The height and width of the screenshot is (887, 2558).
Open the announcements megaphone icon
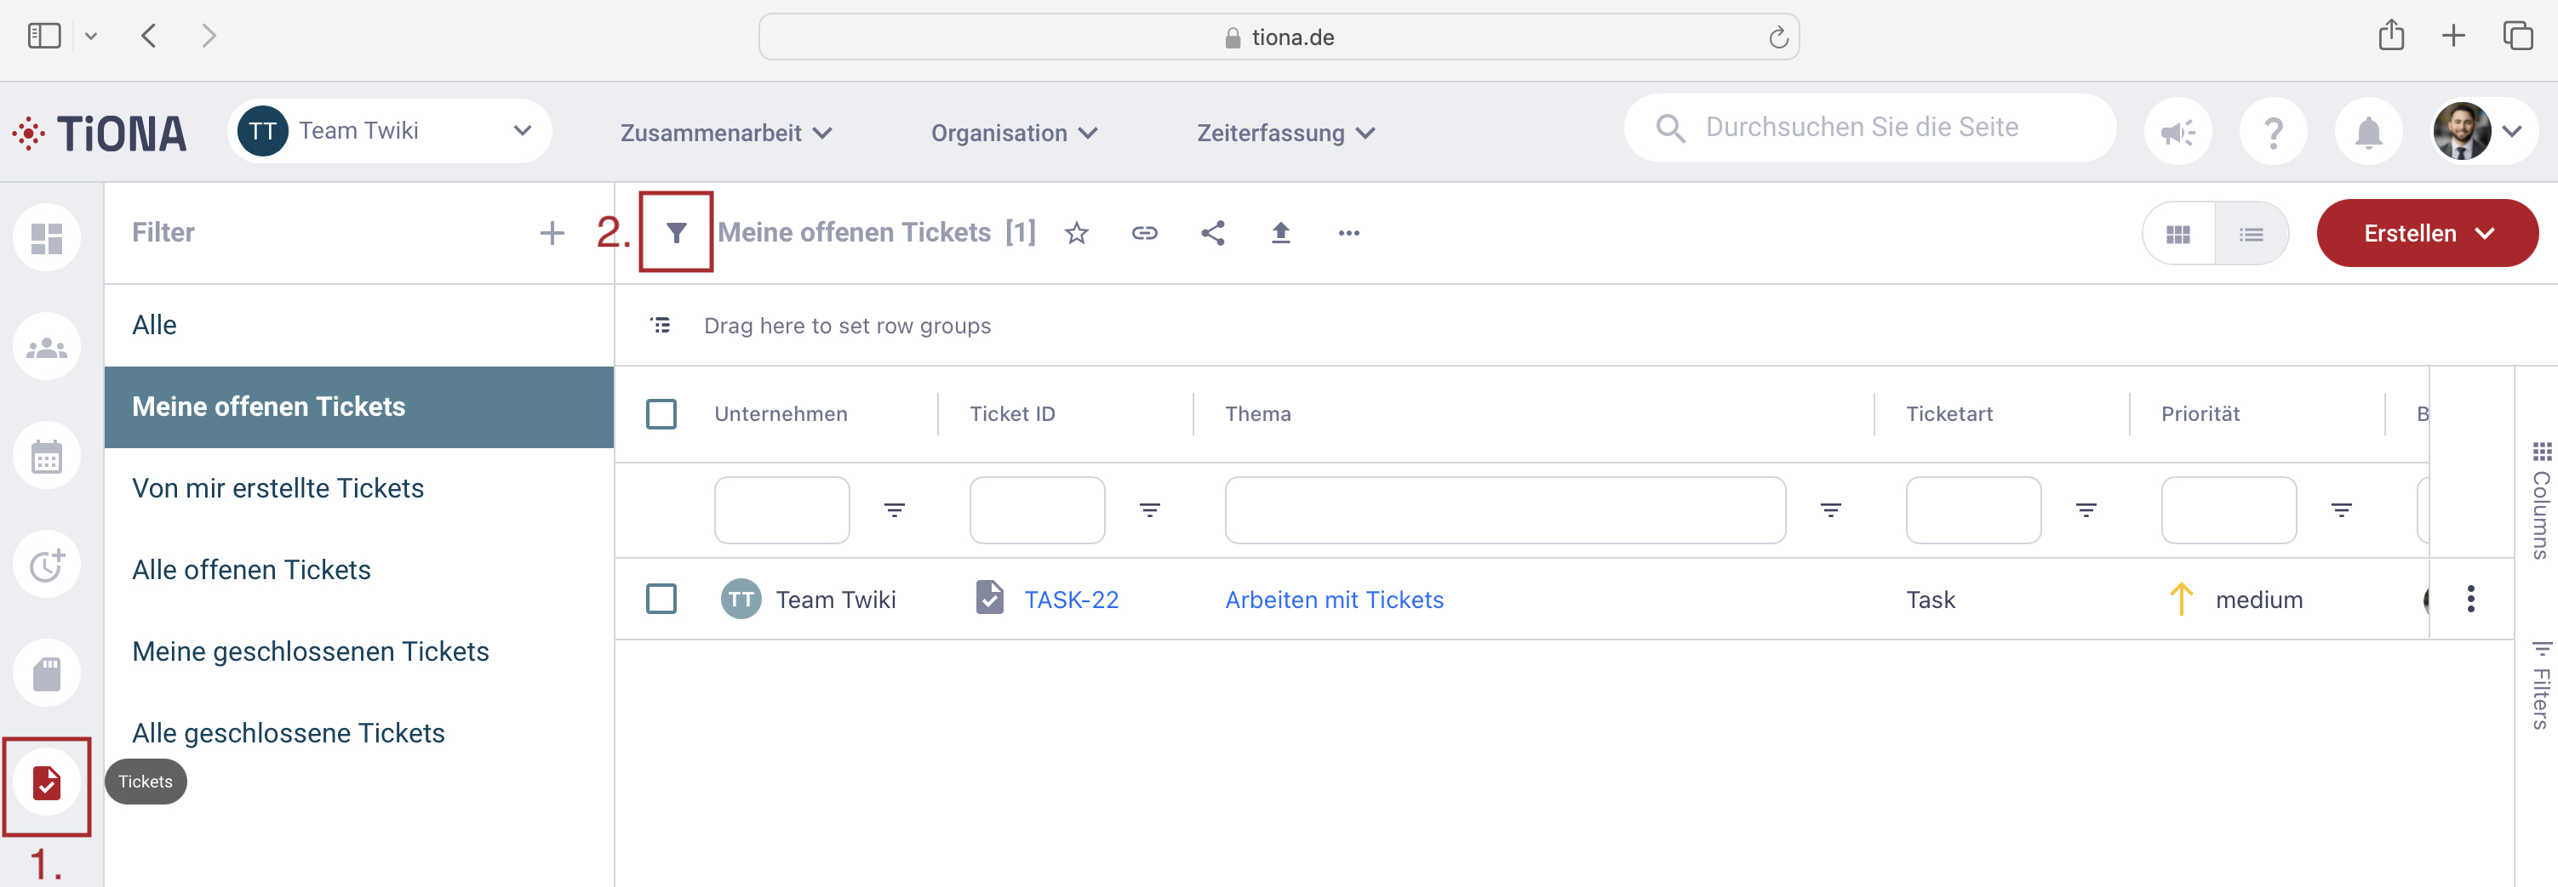[x=2177, y=132]
